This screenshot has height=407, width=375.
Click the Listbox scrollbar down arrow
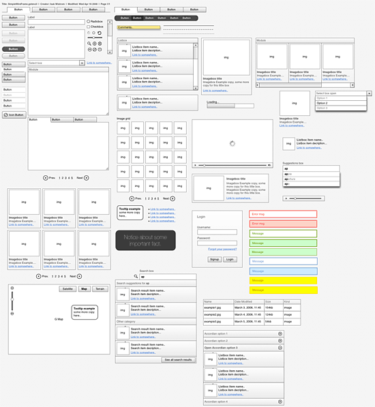point(196,88)
